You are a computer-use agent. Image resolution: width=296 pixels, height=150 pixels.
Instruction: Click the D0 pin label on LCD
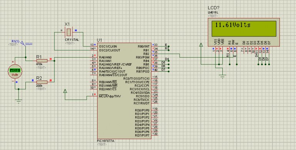click(x=244, y=43)
